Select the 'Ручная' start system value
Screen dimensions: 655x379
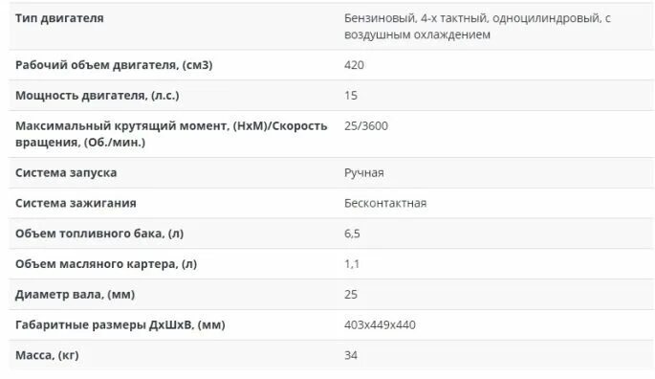click(364, 173)
